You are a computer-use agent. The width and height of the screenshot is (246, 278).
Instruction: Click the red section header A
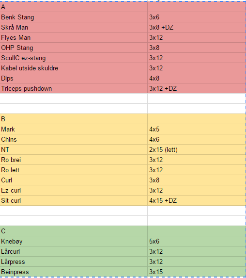click(74, 7)
